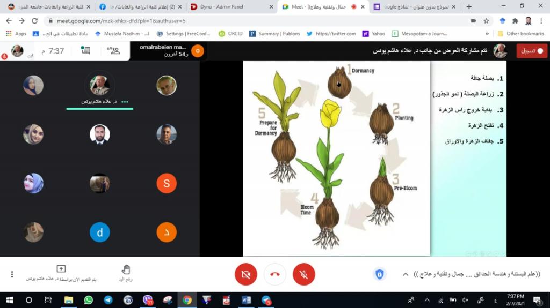The height and width of the screenshot is (308, 550).
Task: Click the present screen icon
Action: click(61, 269)
